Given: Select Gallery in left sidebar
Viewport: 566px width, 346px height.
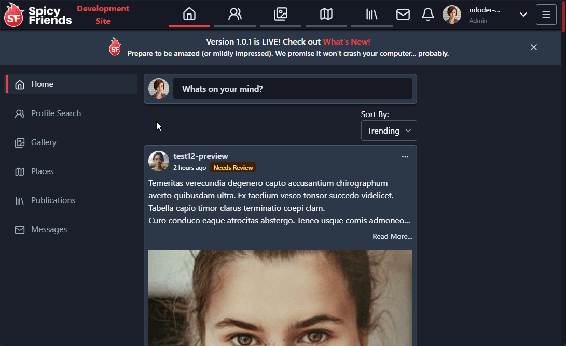Looking at the screenshot, I should point(44,142).
